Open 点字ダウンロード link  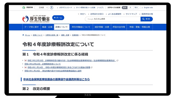[x=66, y=8]
